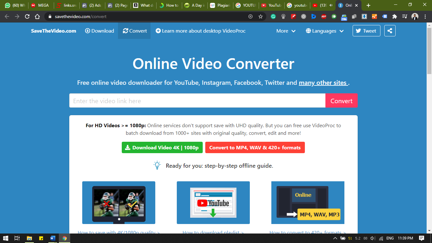The height and width of the screenshot is (243, 432).
Task: Switch to the 'A Day in' tab
Action: [x=194, y=5]
